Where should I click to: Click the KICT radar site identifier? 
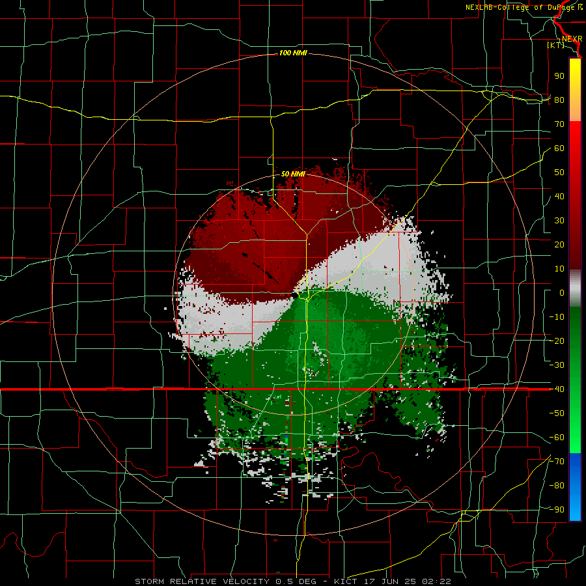346,581
